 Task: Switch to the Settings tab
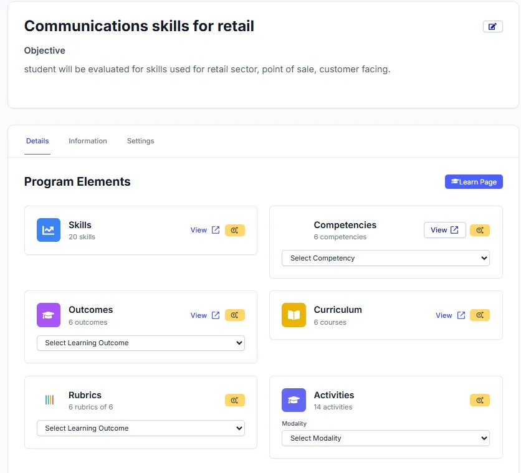click(x=141, y=141)
